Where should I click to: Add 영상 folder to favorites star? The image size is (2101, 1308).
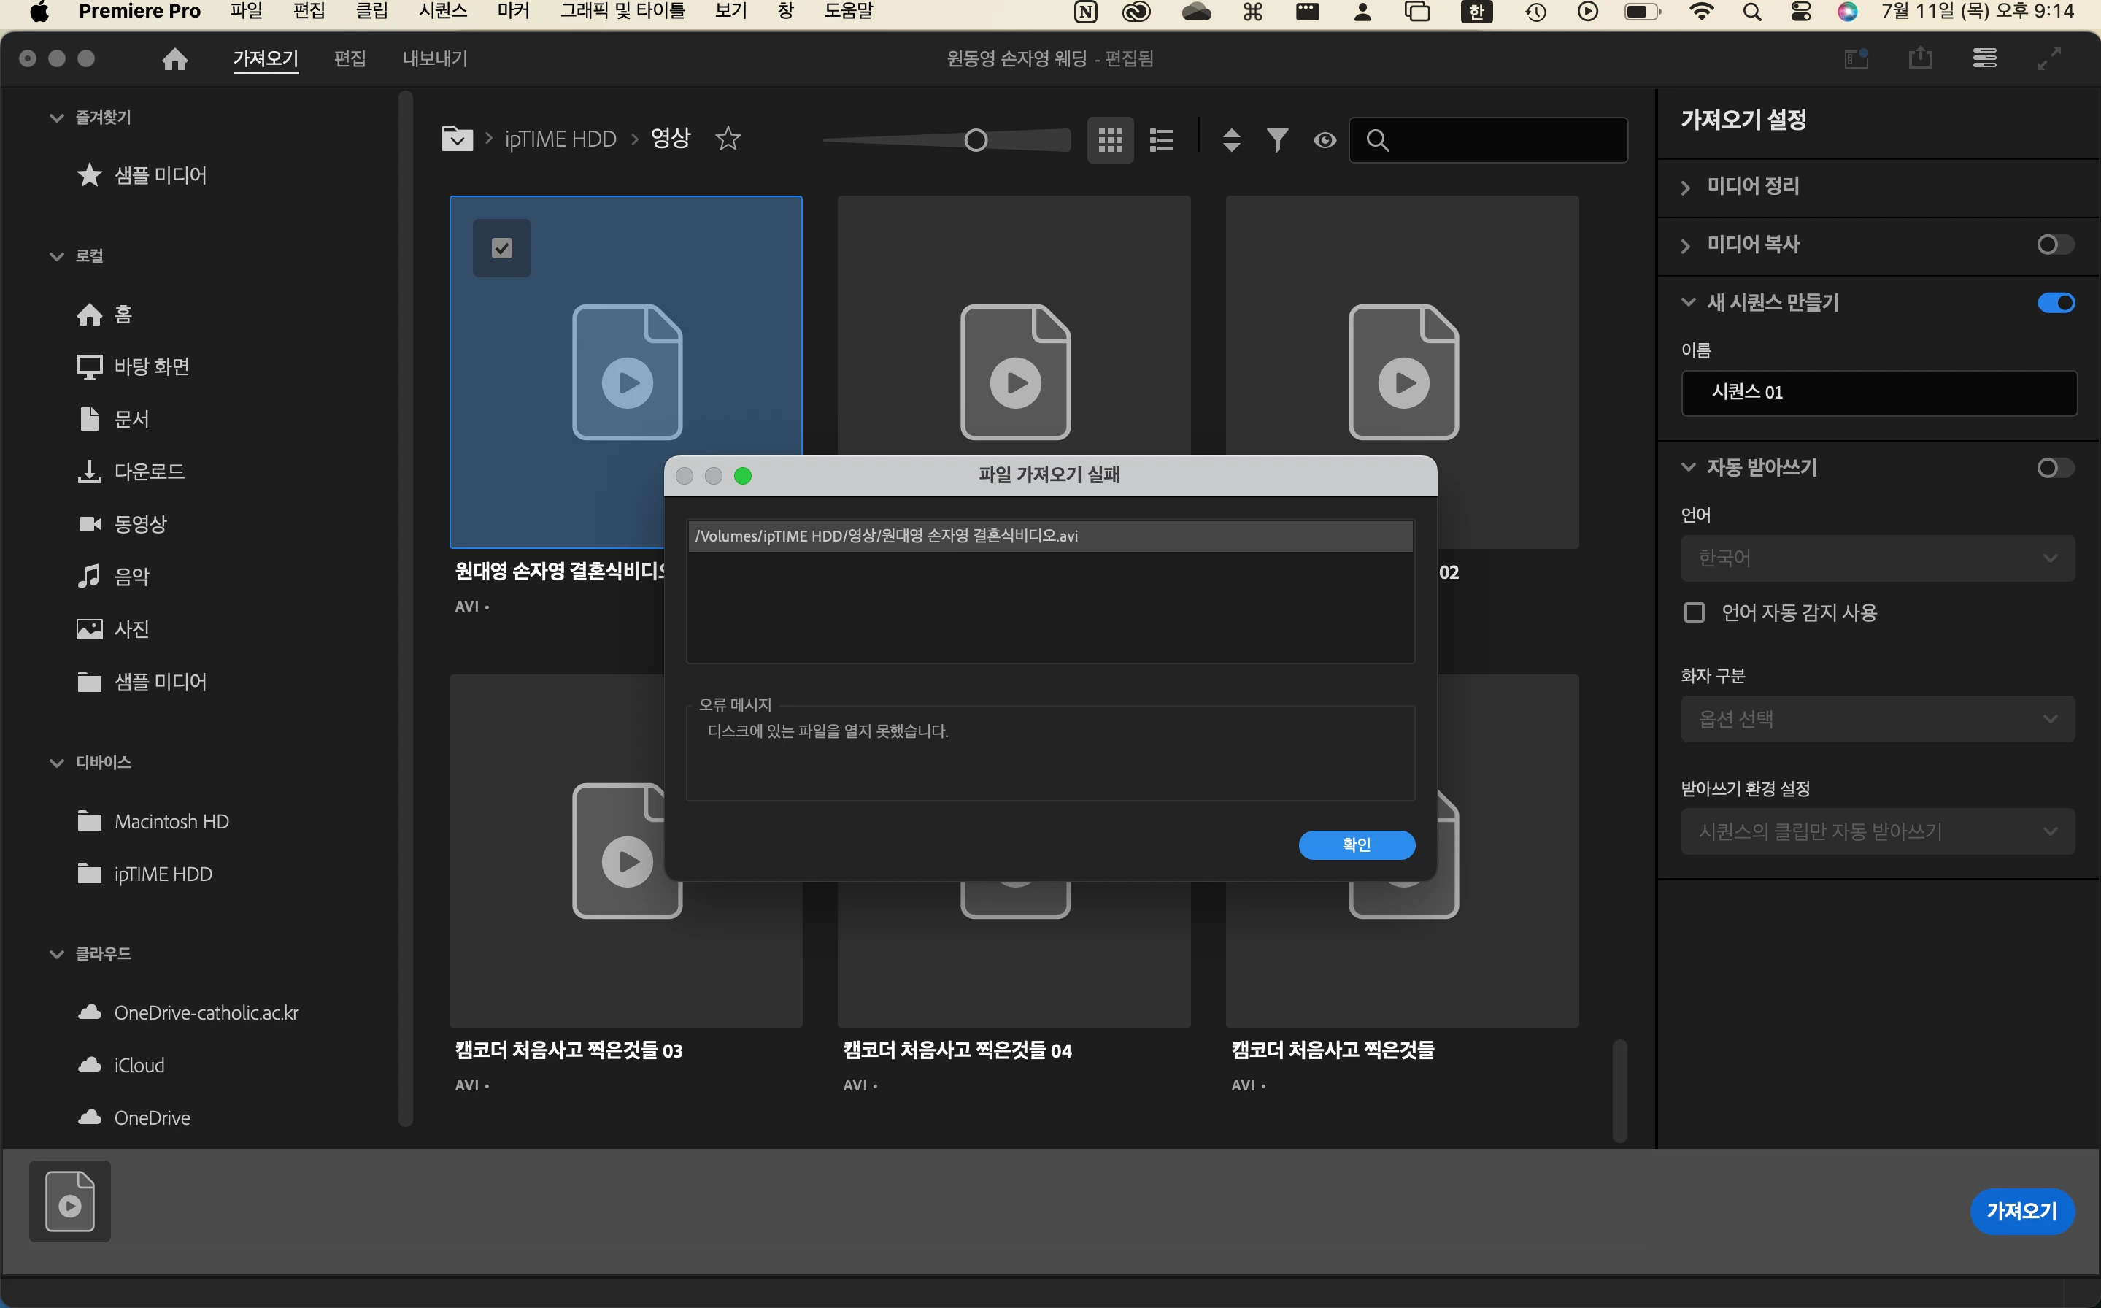point(728,139)
